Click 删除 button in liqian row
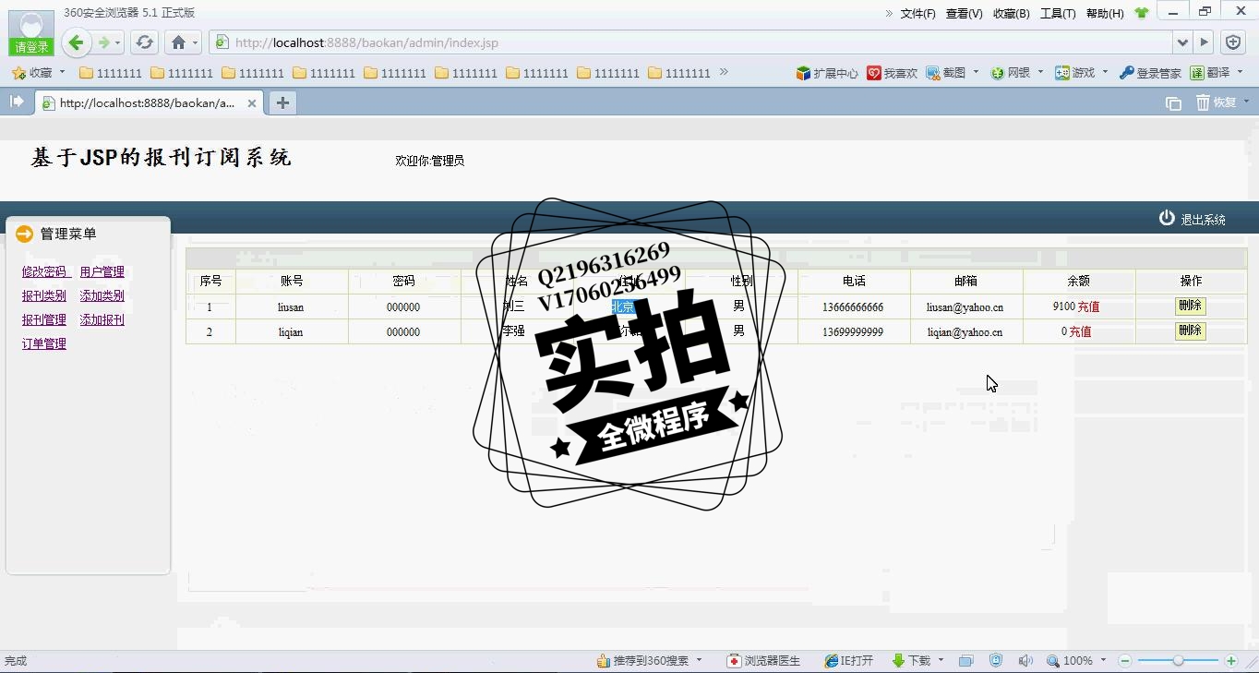The image size is (1259, 673). [x=1190, y=330]
